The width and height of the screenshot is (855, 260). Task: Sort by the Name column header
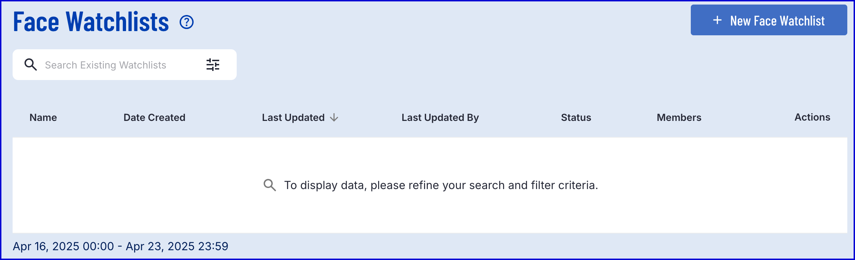(43, 117)
